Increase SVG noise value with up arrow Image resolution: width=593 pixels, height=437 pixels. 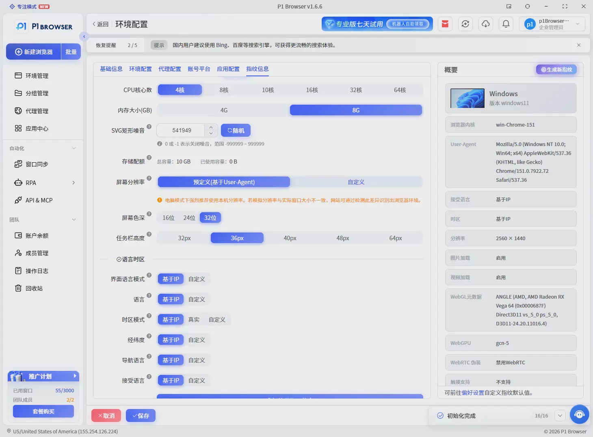[211, 127]
